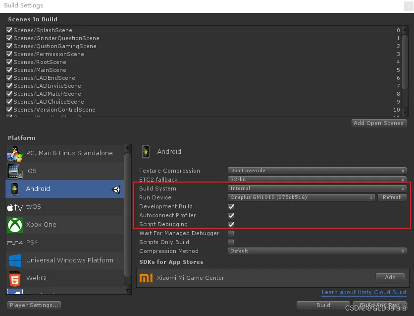
Task: Open Compression Method dropdown
Action: [317, 251]
